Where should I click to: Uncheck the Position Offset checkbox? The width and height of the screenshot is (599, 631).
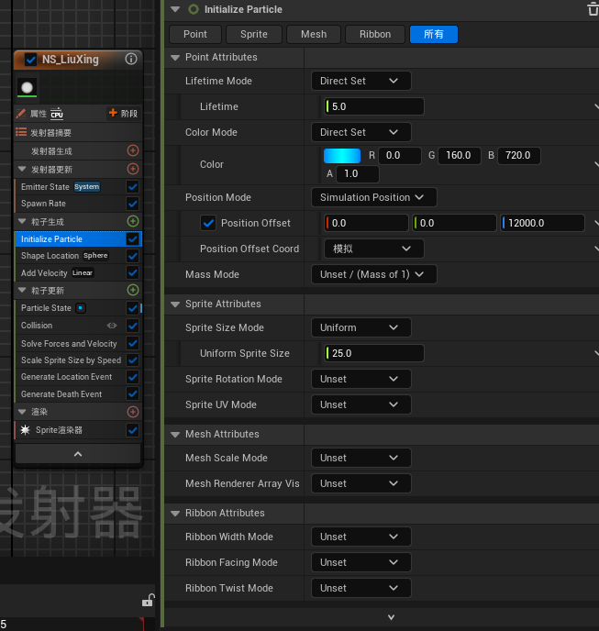coord(207,223)
